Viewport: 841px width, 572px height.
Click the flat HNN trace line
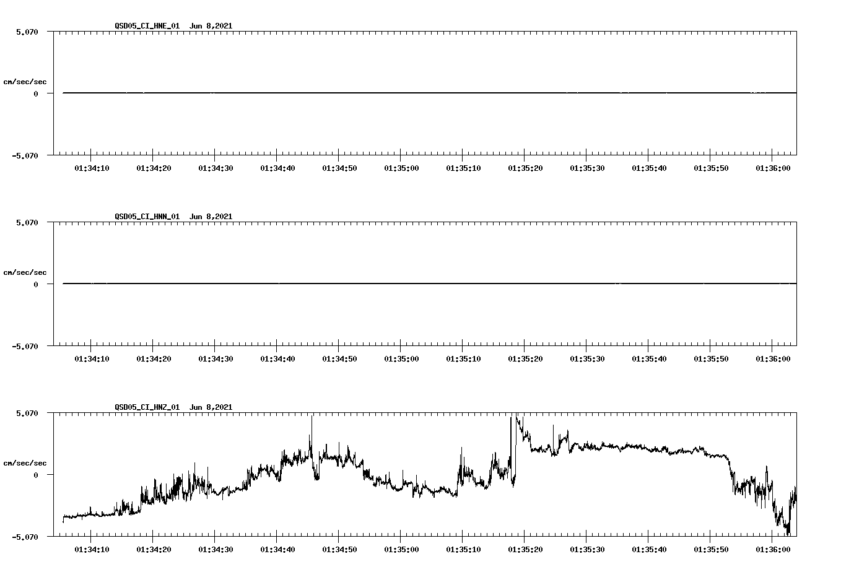(x=430, y=284)
